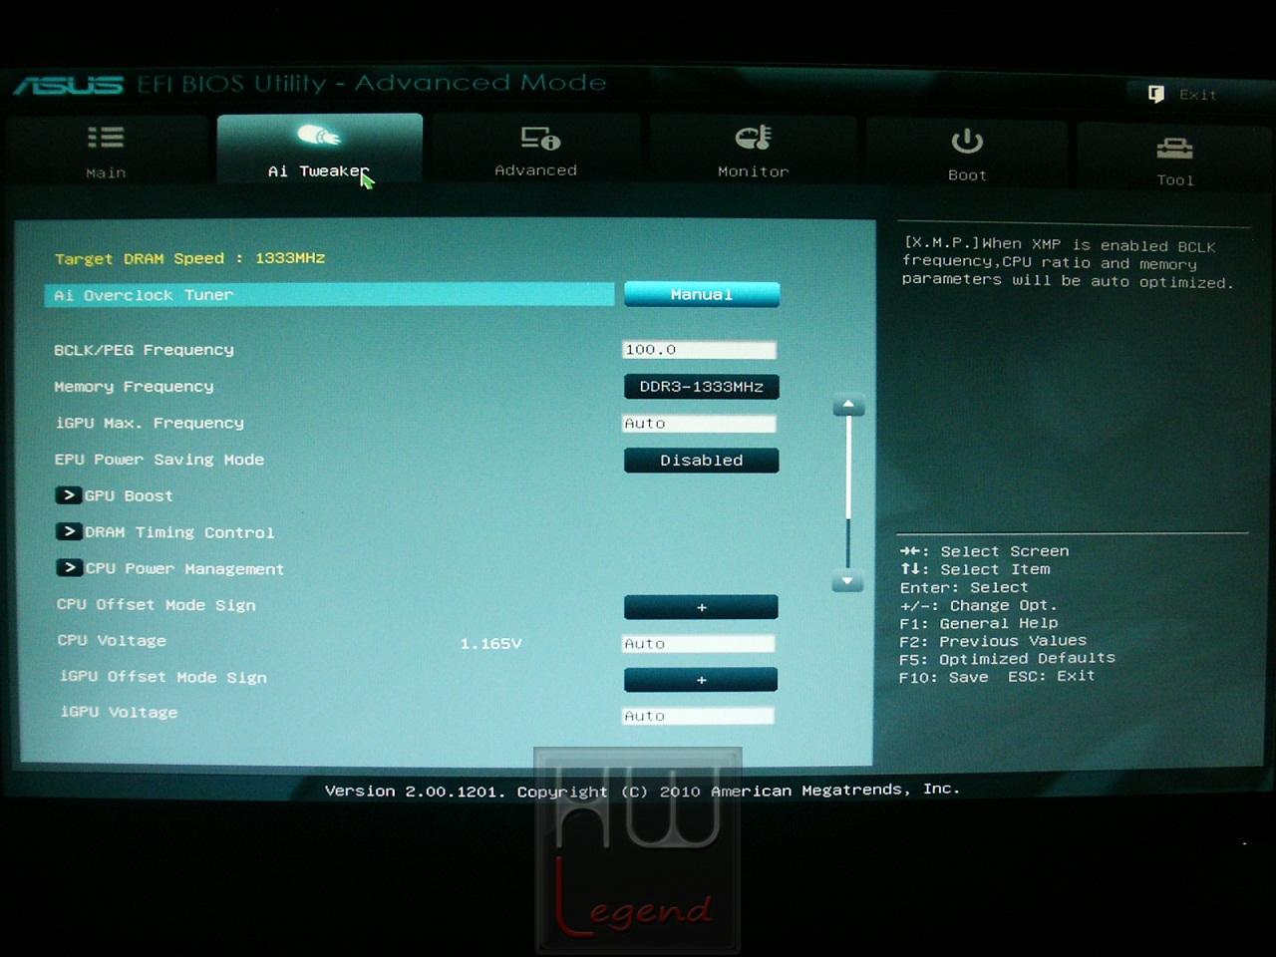Select the Ai Tweaker icon

[x=318, y=135]
